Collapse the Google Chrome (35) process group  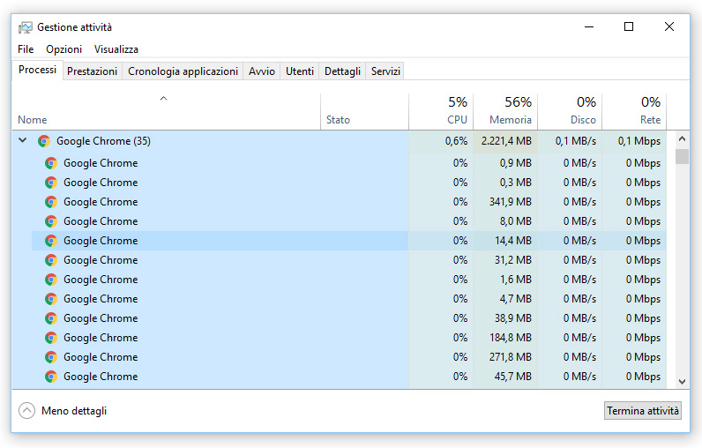(23, 141)
